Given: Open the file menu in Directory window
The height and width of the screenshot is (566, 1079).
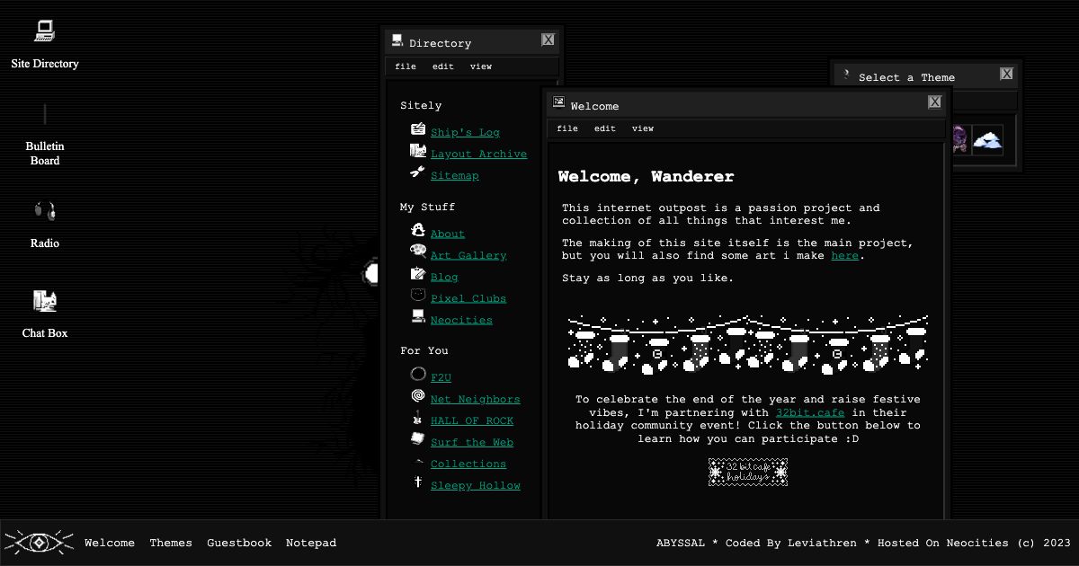Looking at the screenshot, I should tap(406, 66).
